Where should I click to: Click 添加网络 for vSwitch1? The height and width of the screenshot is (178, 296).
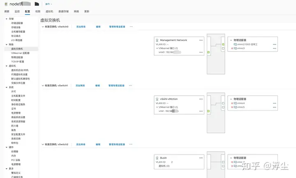point(80,86)
